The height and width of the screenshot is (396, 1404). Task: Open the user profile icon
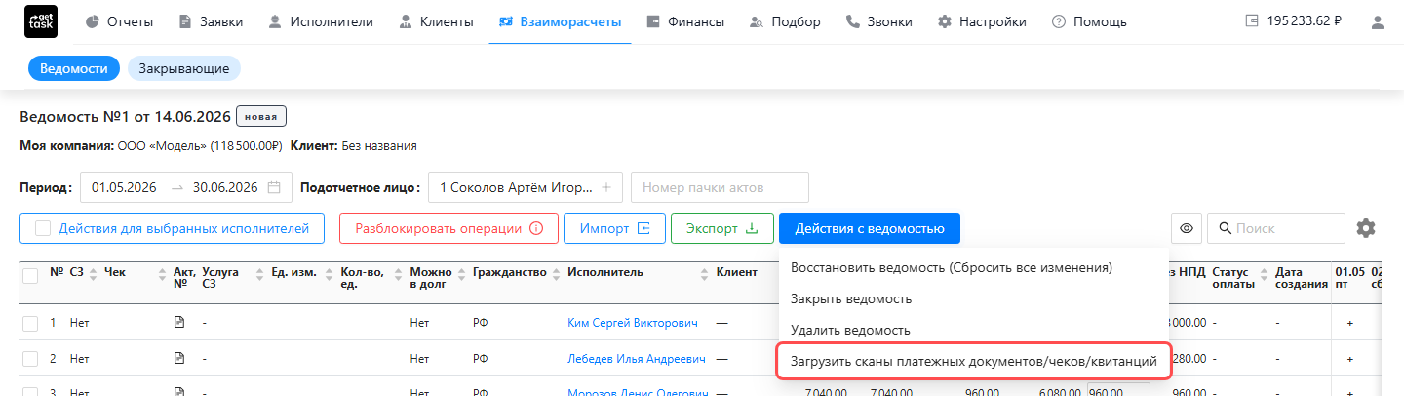tap(1378, 21)
